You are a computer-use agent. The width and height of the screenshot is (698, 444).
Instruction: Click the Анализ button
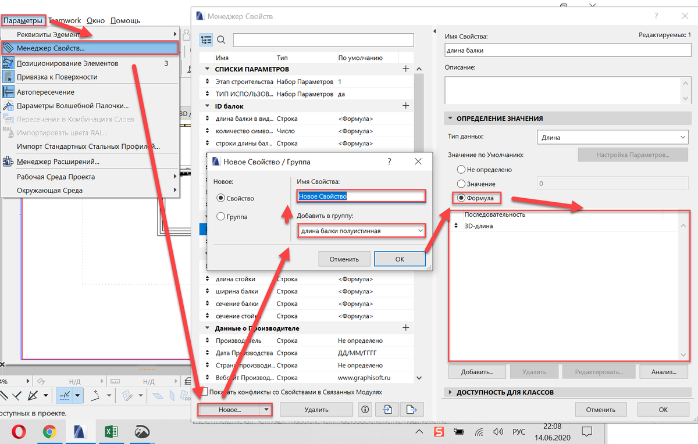[x=663, y=371]
